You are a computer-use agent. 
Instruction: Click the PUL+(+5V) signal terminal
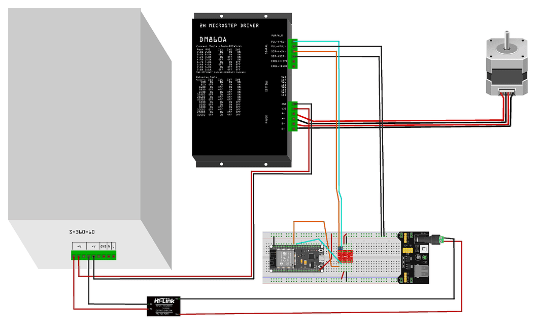294,42
